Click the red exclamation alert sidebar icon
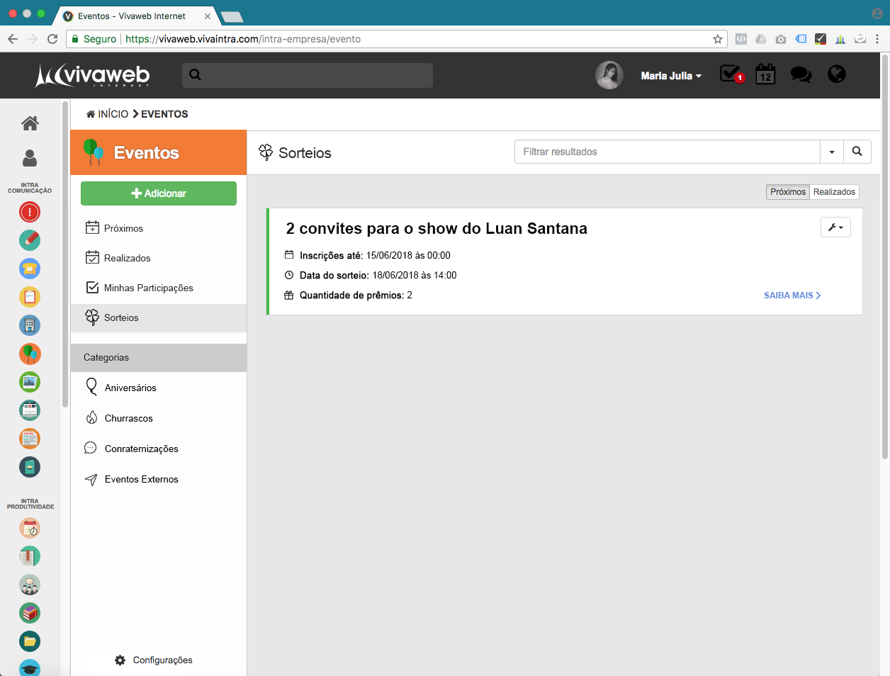Screen dimensions: 890x676 pyautogui.click(x=30, y=212)
